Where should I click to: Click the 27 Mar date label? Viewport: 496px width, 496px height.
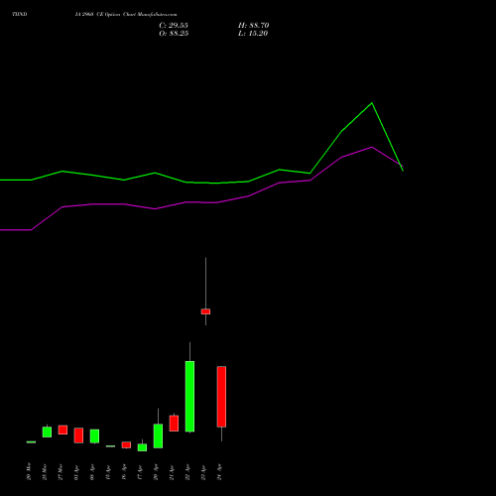pyautogui.click(x=61, y=472)
